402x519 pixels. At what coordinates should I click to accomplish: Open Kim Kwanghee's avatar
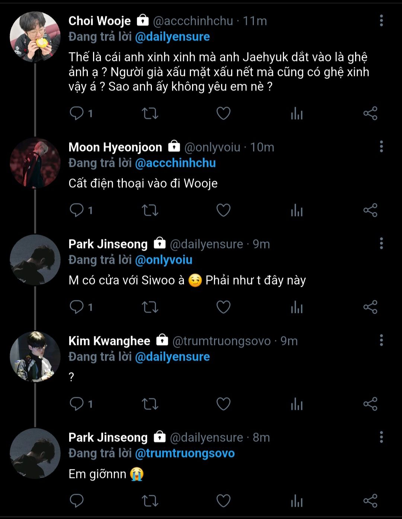35,356
